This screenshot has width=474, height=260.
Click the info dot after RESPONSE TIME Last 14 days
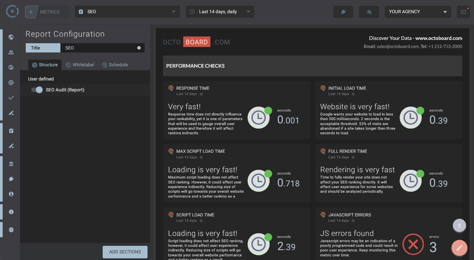(x=201, y=94)
